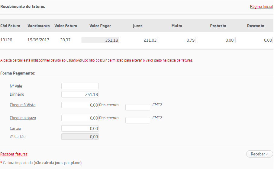
Task: Click the Cheque à Vista Documento field
Action: click(138, 107)
